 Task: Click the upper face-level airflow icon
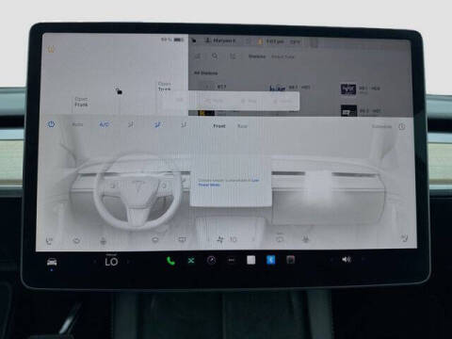pos(131,124)
